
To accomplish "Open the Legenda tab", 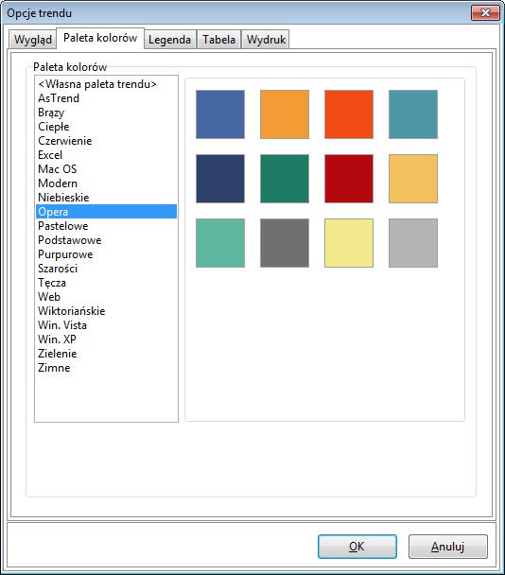I will (170, 39).
